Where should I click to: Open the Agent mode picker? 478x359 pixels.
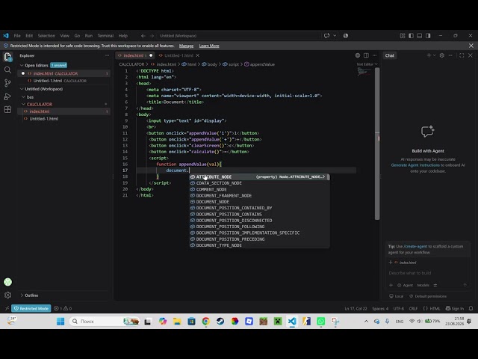tap(405, 285)
